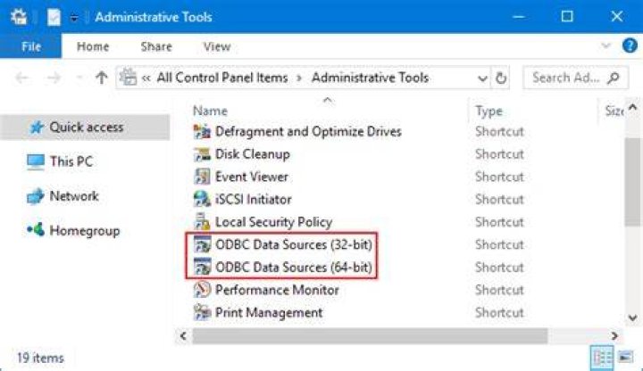Click Shortcut type of Event Viewer row

tap(499, 177)
